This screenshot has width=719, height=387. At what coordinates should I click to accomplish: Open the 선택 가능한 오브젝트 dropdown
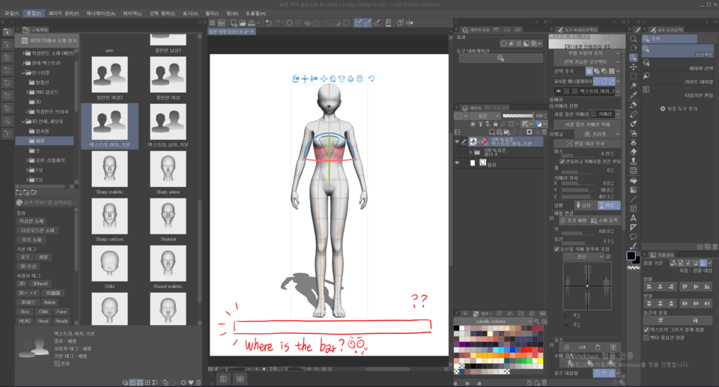point(586,62)
